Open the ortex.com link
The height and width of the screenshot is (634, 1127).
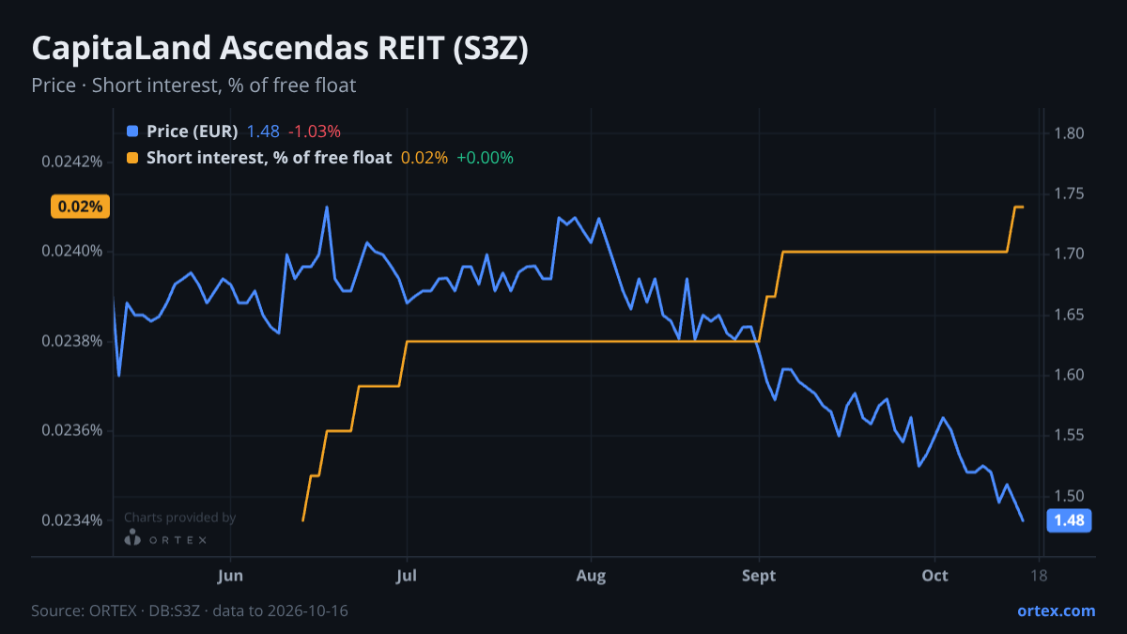[1057, 611]
